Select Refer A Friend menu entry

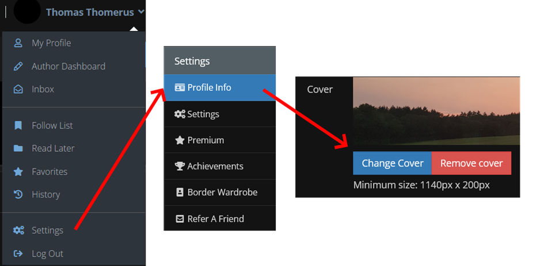(x=219, y=218)
